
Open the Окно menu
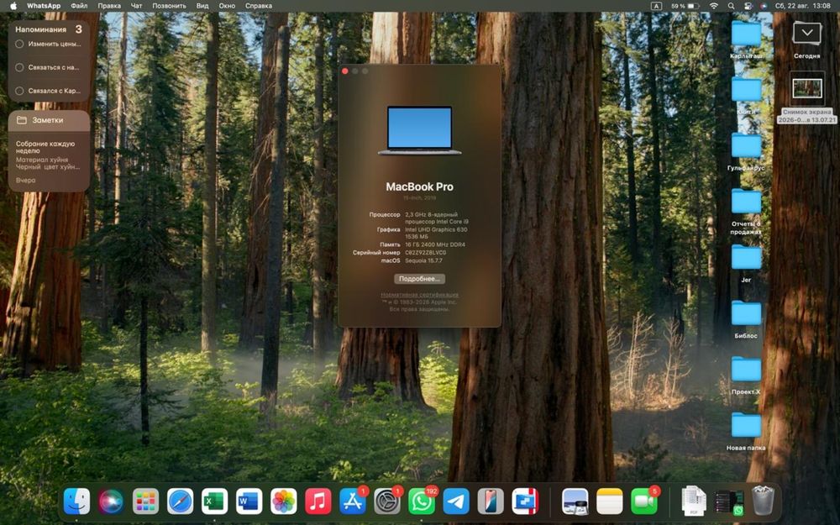[x=227, y=6]
